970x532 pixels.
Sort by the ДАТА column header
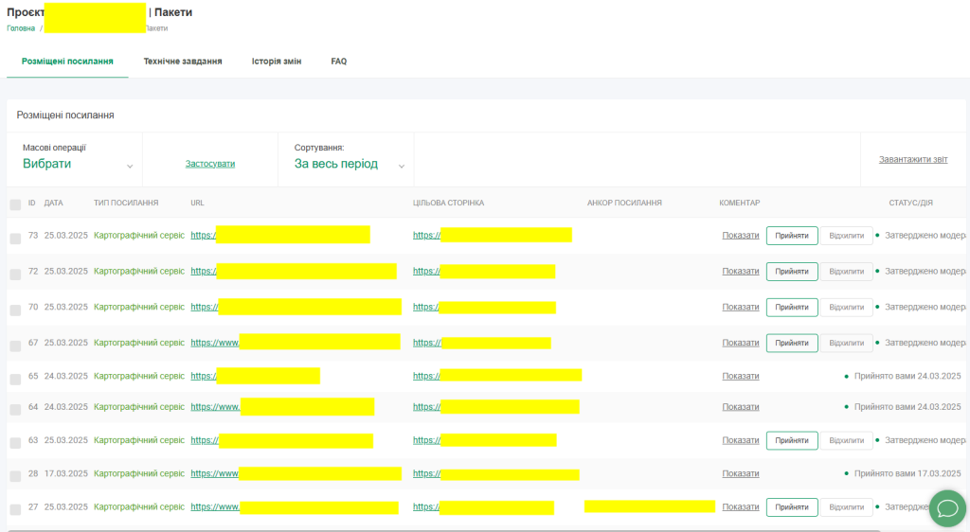[x=54, y=203]
